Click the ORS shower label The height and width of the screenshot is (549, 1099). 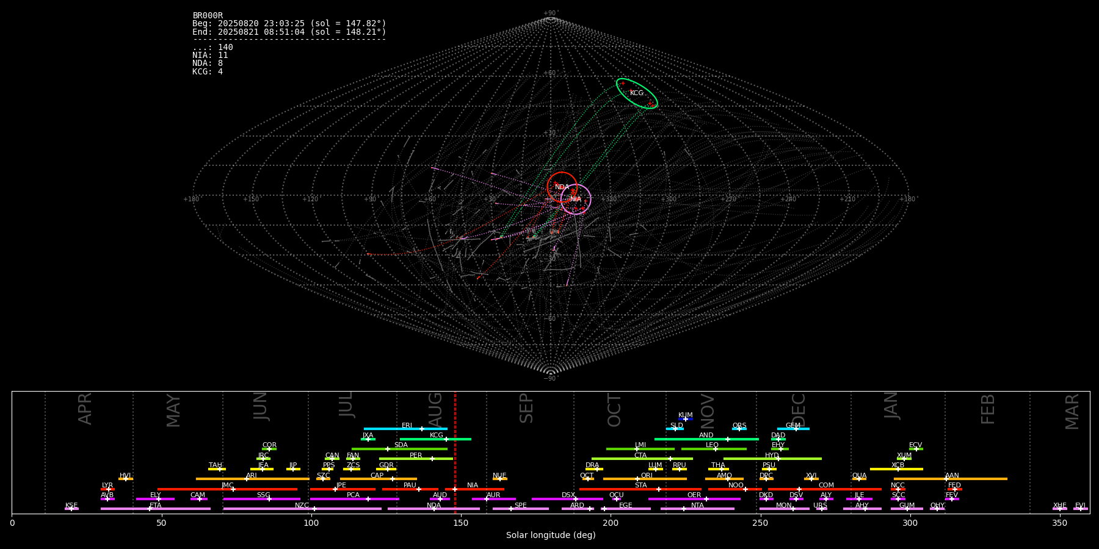739,426
